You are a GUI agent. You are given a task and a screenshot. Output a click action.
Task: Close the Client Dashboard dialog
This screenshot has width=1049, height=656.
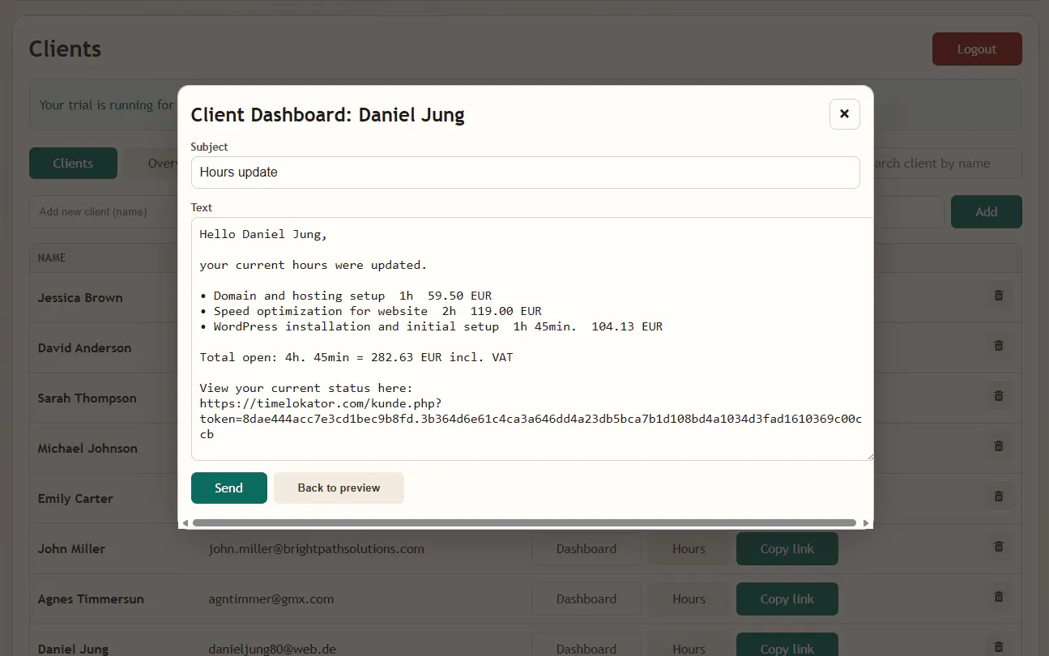[x=844, y=114]
